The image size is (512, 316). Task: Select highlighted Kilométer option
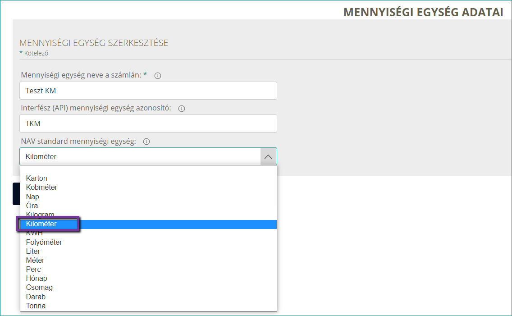tap(148, 224)
